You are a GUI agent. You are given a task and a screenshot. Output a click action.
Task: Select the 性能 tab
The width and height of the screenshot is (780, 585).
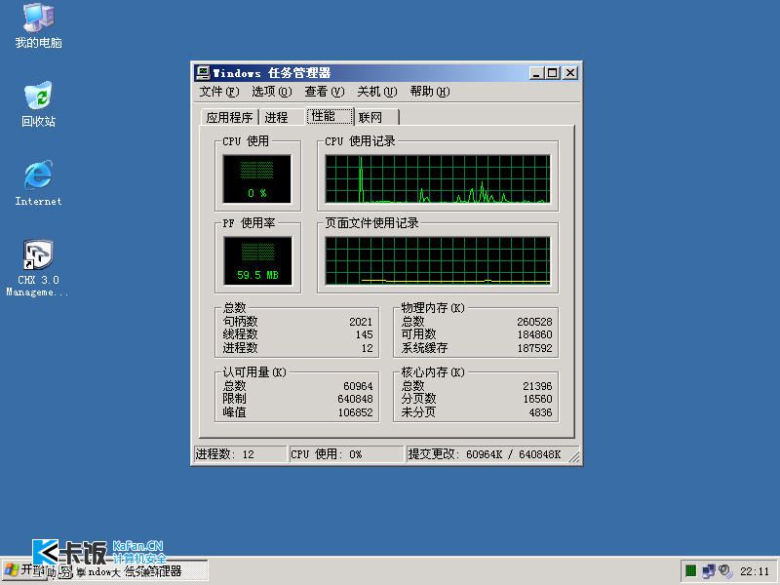pos(330,116)
